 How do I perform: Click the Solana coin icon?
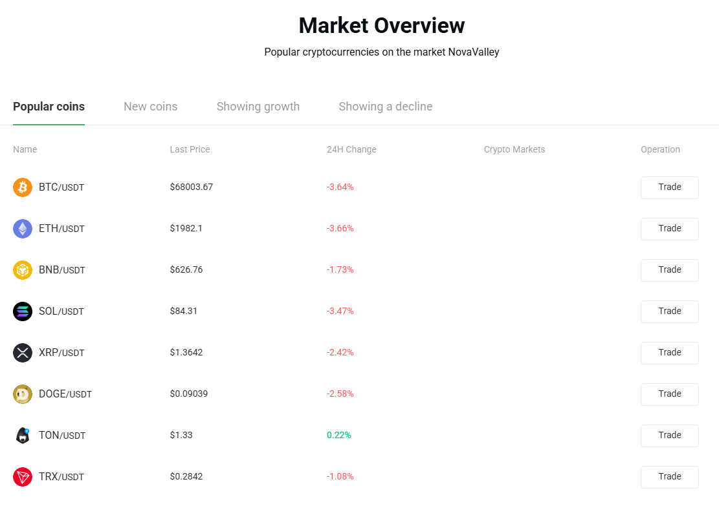tap(23, 311)
